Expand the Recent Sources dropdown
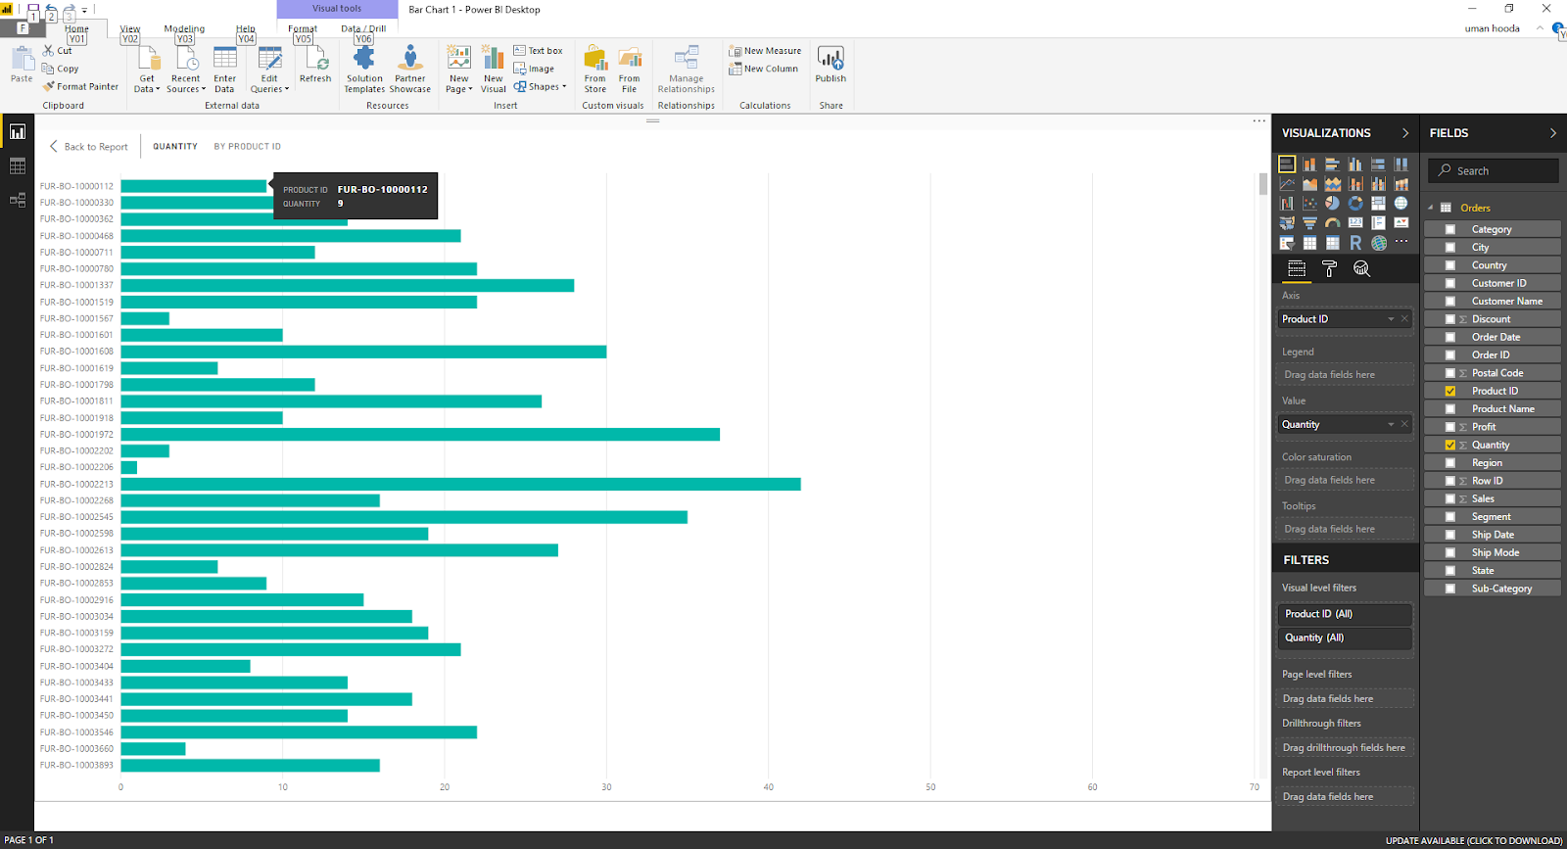Viewport: 1567px width, 849px height. pos(186,70)
